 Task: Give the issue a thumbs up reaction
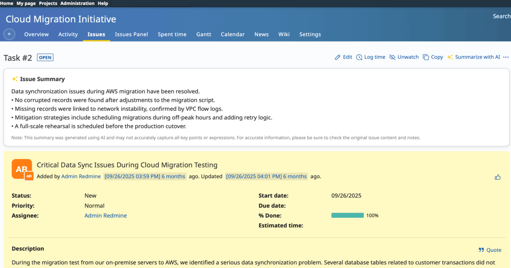point(497,177)
